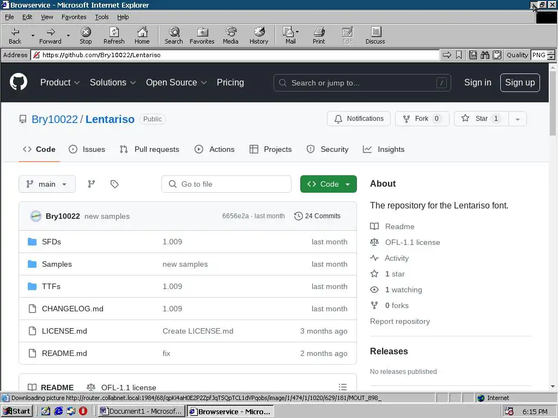Open the Search toolbar button
The width and height of the screenshot is (558, 418).
click(174, 35)
